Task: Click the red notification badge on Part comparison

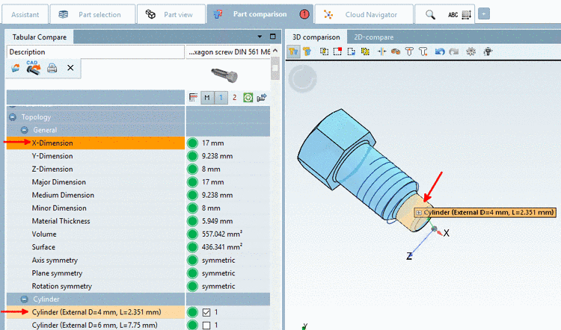Action: [x=304, y=14]
